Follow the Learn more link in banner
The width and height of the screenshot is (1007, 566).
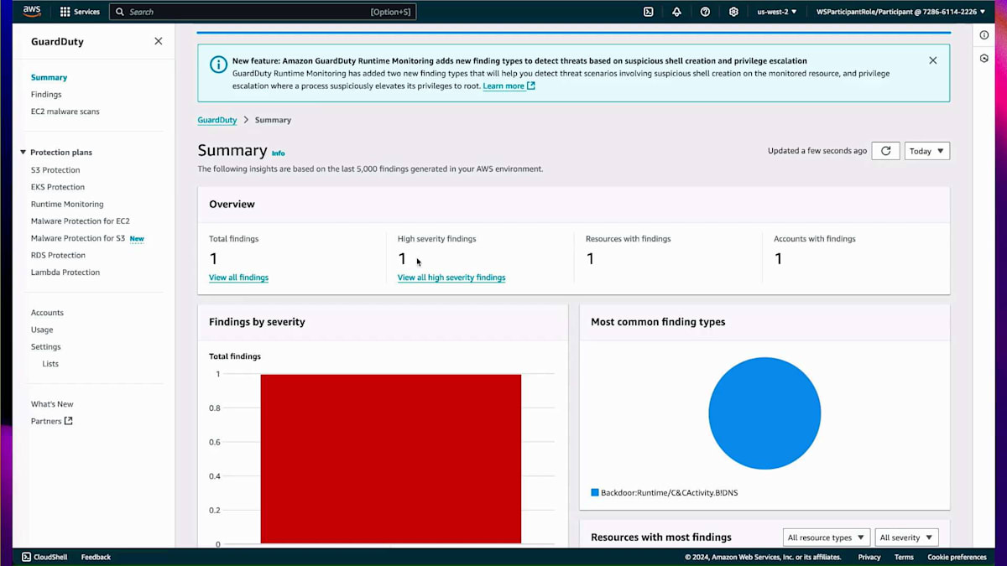pos(509,86)
